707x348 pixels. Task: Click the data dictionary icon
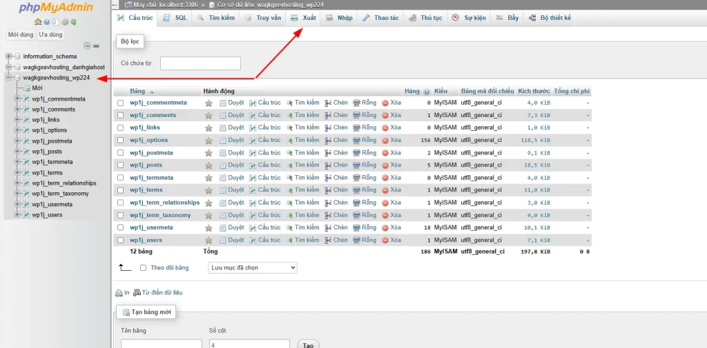tap(138, 293)
